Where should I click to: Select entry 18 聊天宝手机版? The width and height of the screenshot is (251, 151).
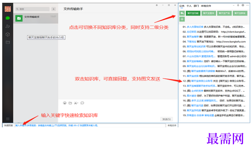click(214, 111)
